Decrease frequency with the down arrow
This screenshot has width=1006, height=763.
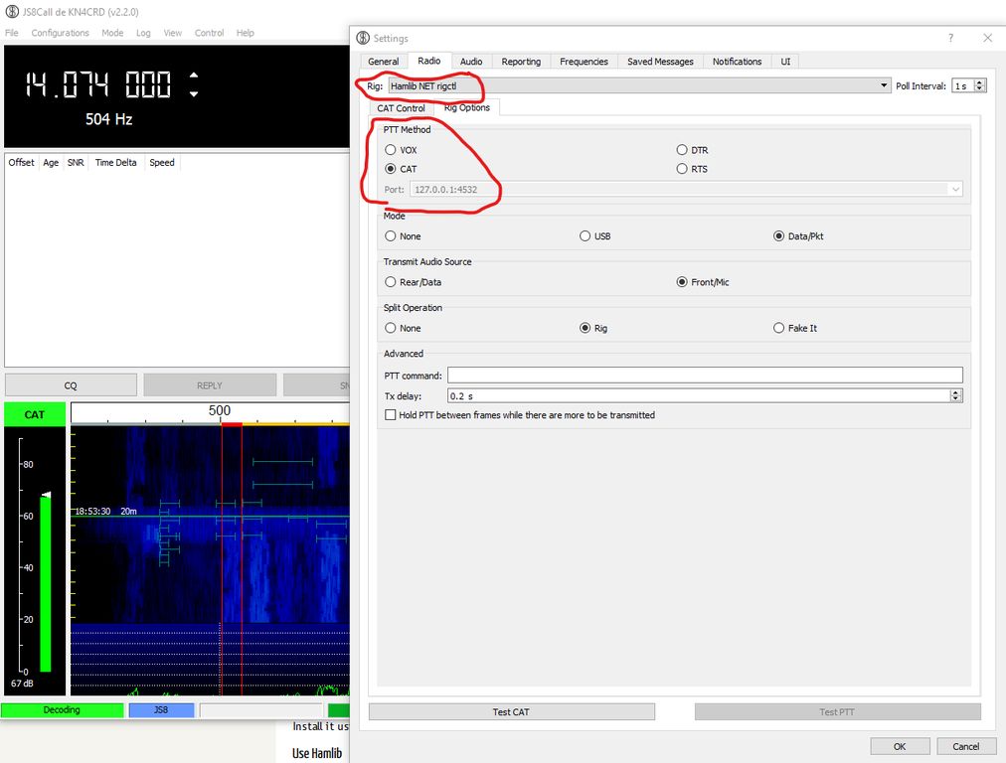click(x=194, y=94)
